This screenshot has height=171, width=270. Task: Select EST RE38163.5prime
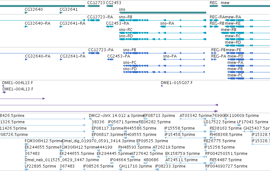226,128
